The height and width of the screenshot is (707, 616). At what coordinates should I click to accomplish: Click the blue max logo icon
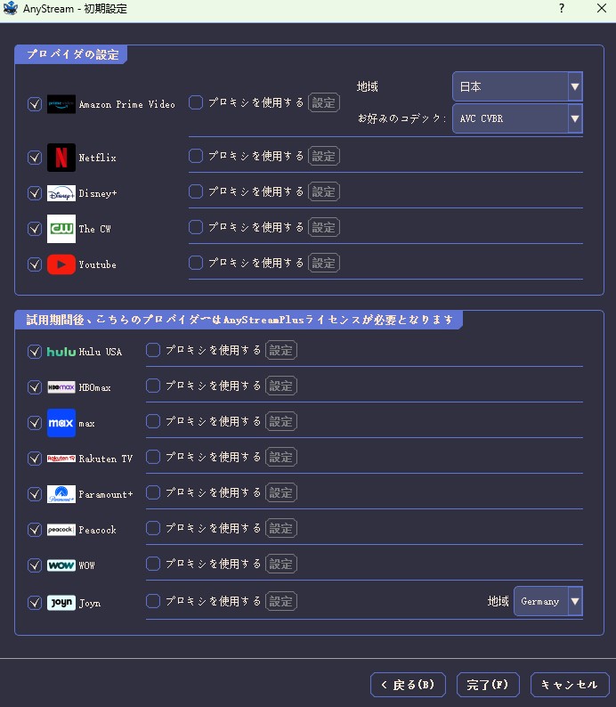(61, 423)
